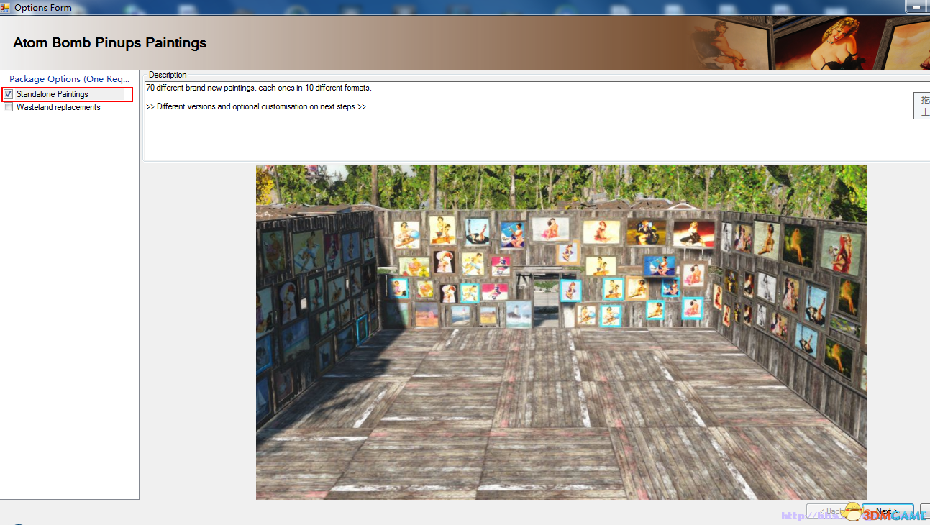Click the '70 different brand new paintings' description line
930x525 pixels.
[x=259, y=88]
